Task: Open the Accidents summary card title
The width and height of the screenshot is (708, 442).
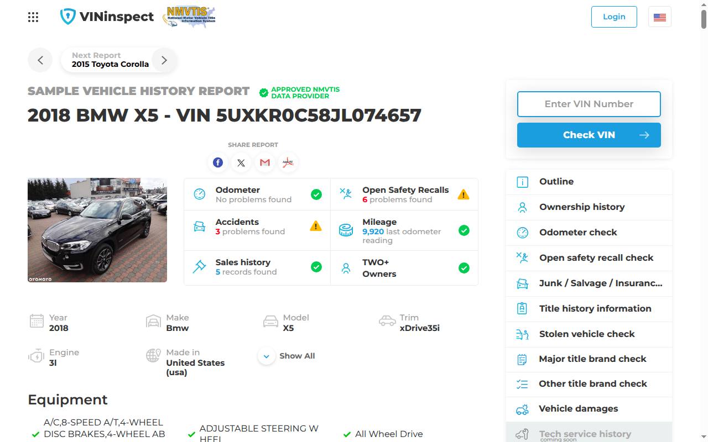Action: [x=237, y=222]
